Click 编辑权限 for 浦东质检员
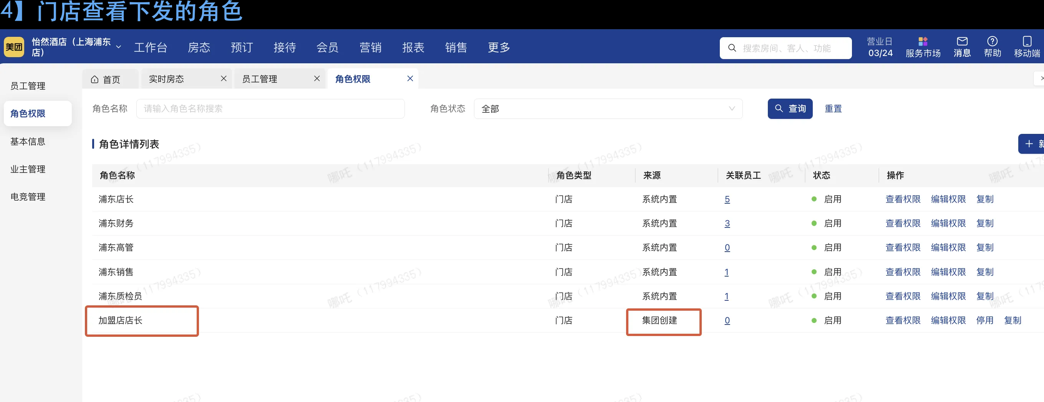This screenshot has height=402, width=1044. (948, 297)
